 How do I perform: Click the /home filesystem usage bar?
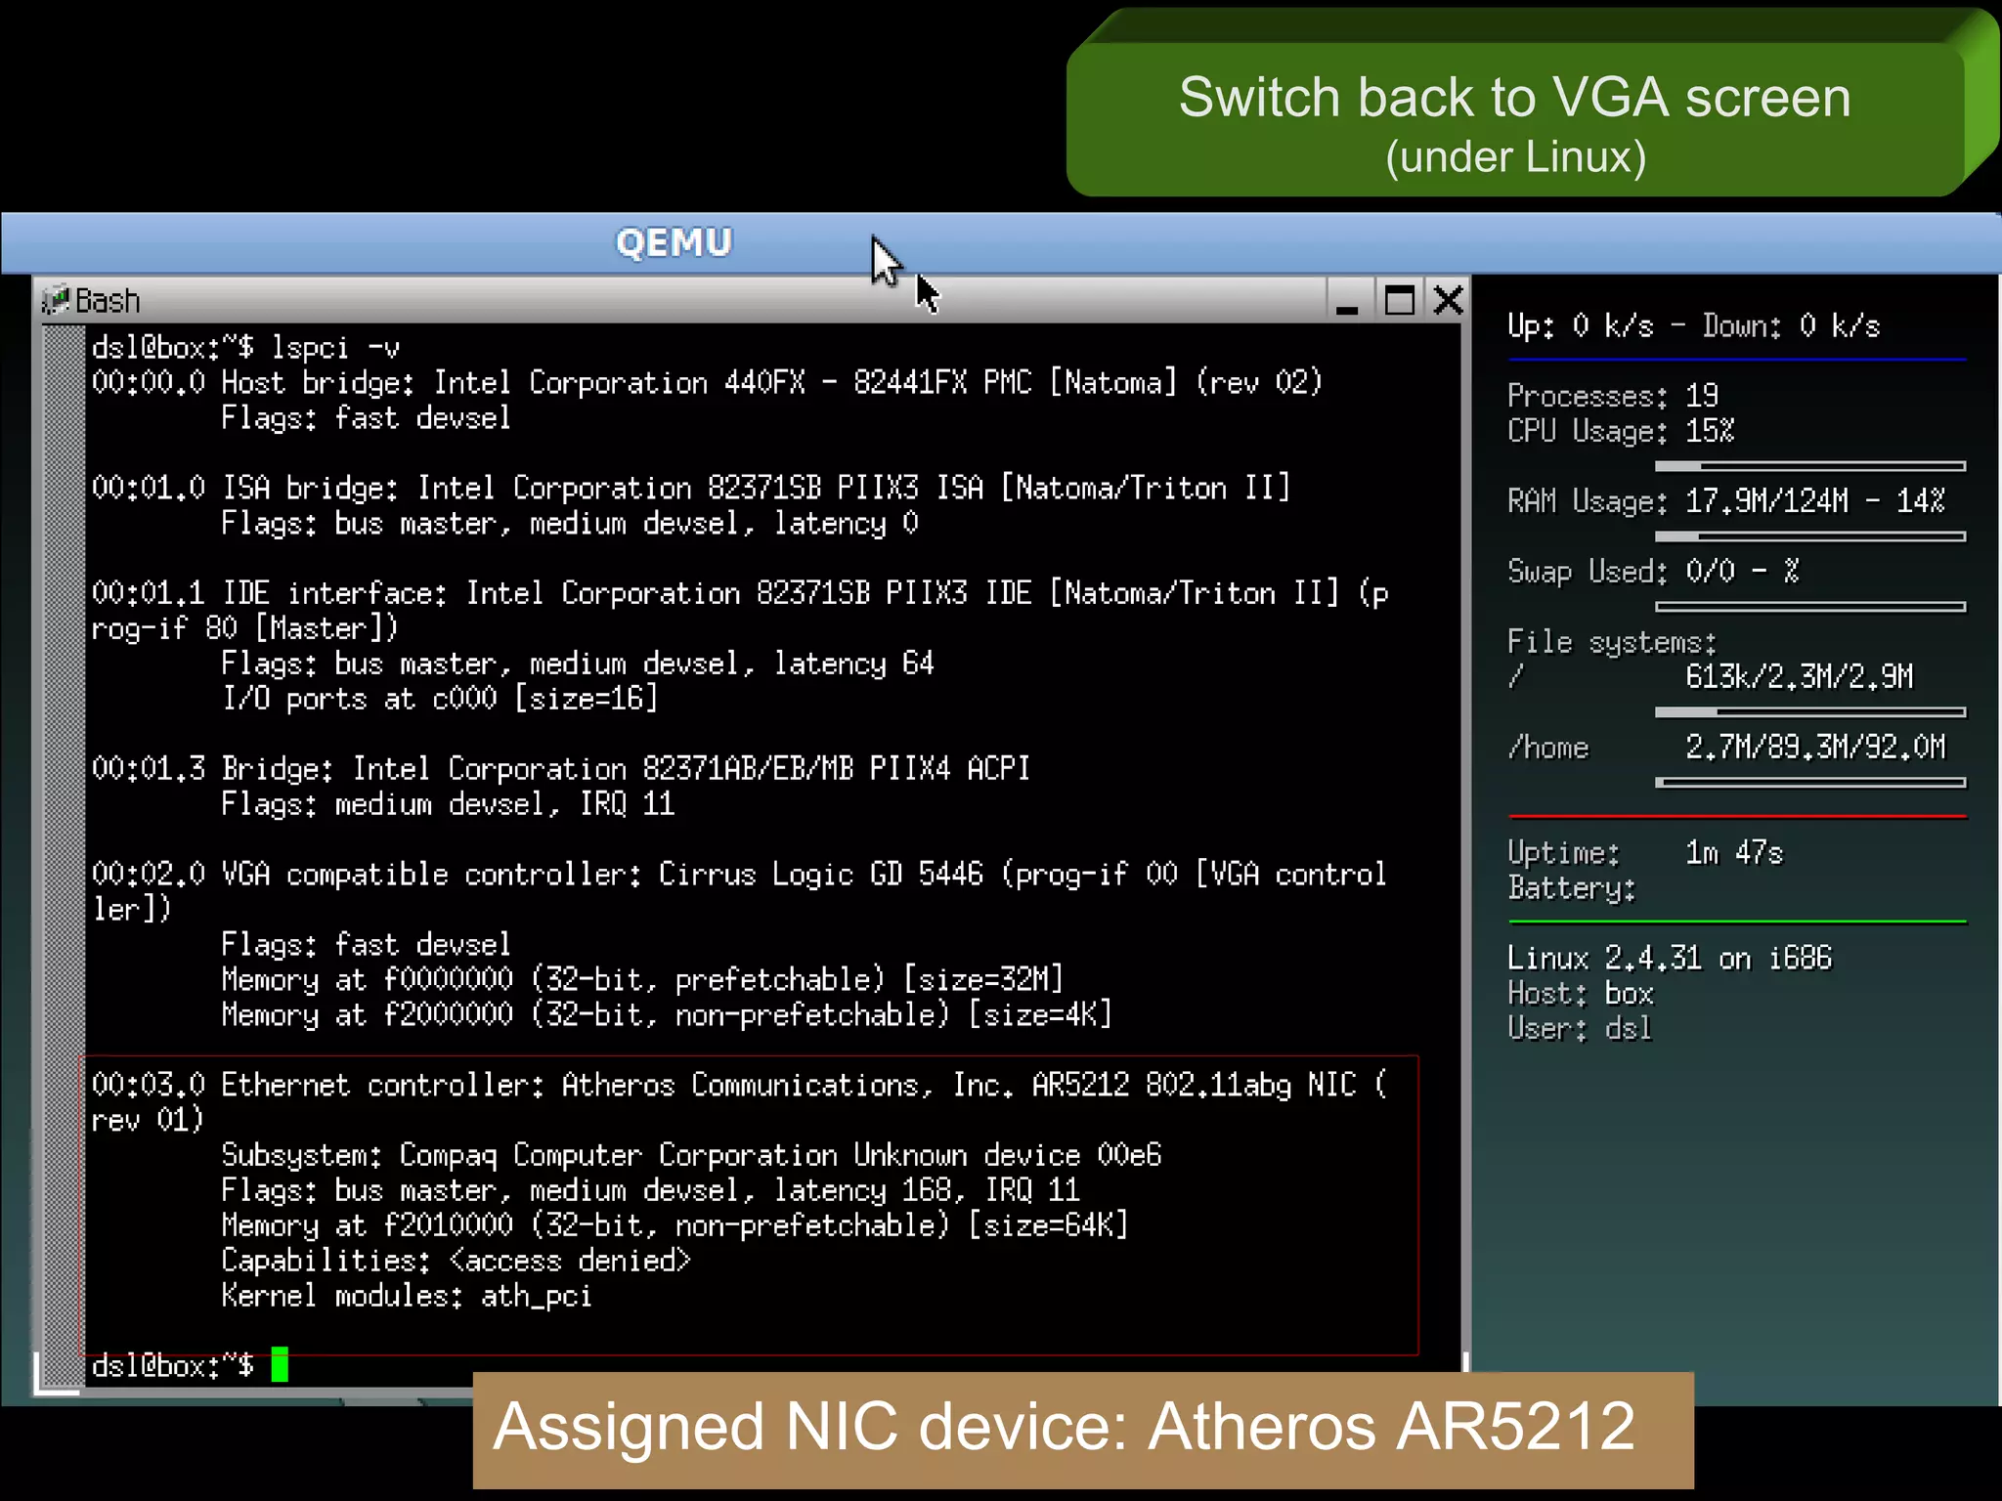tap(1810, 783)
